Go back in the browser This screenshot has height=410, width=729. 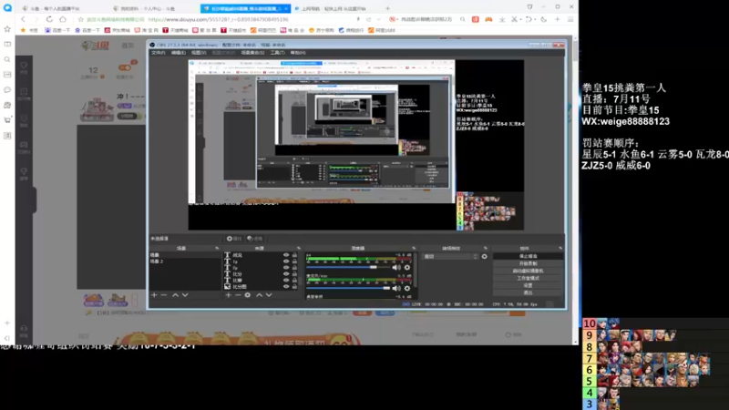24,19
